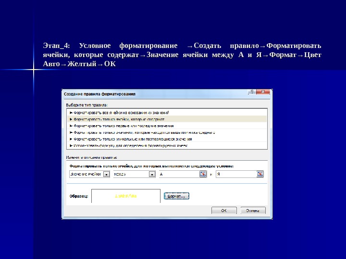Select 'Форматировать все ячейки на основании их значений'
346x259 pixels.
pos(167,113)
